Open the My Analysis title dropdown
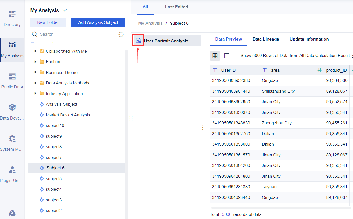The width and height of the screenshot is (353, 219). [x=65, y=10]
